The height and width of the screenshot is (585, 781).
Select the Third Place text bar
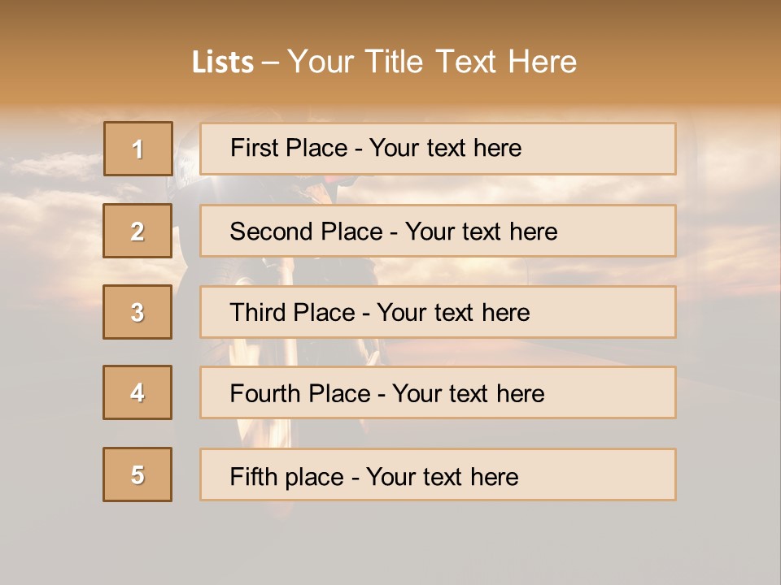coord(438,312)
